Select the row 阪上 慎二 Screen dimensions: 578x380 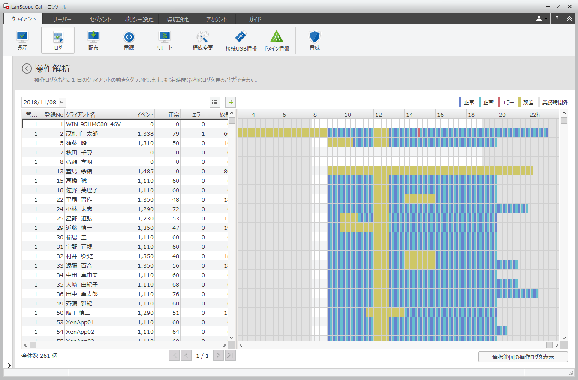tap(125, 313)
